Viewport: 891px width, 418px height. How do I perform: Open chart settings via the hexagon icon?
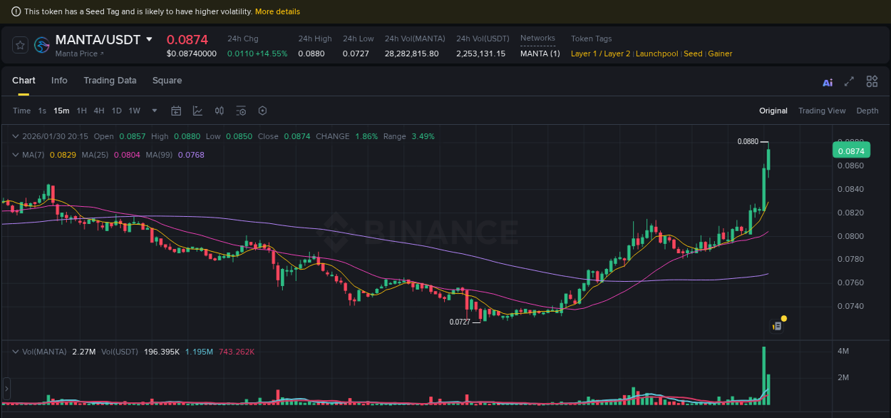(262, 111)
